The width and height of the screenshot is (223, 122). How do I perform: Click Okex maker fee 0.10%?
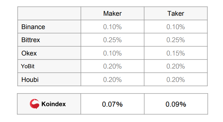112,53
